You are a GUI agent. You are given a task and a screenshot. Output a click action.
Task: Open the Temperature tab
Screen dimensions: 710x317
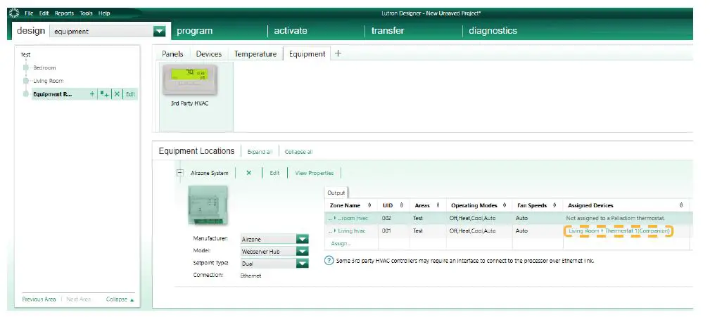(x=255, y=54)
